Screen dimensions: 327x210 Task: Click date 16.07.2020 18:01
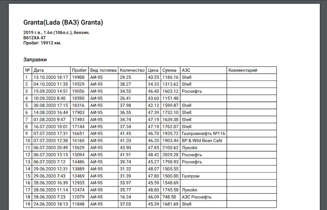(x=51, y=127)
